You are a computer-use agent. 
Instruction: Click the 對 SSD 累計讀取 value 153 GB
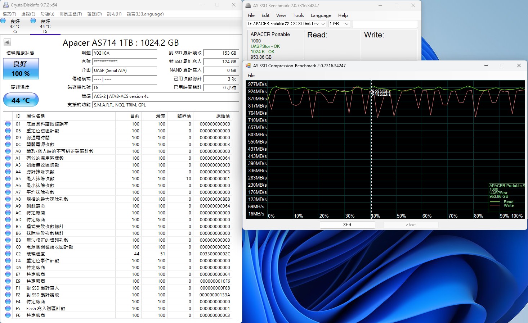click(221, 53)
